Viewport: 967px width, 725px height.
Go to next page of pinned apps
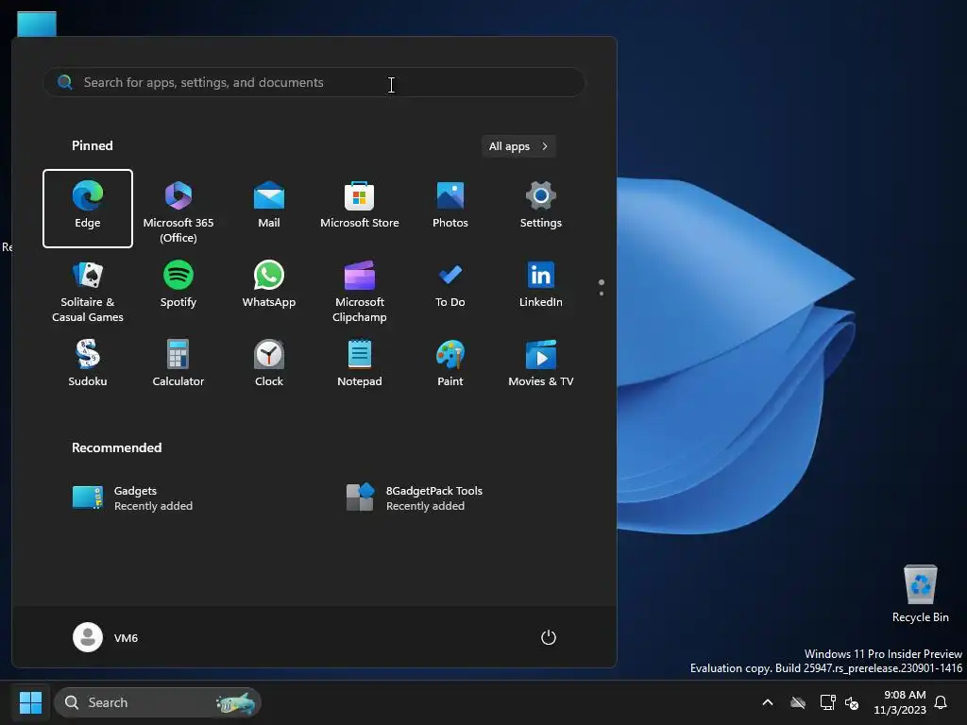coord(602,294)
